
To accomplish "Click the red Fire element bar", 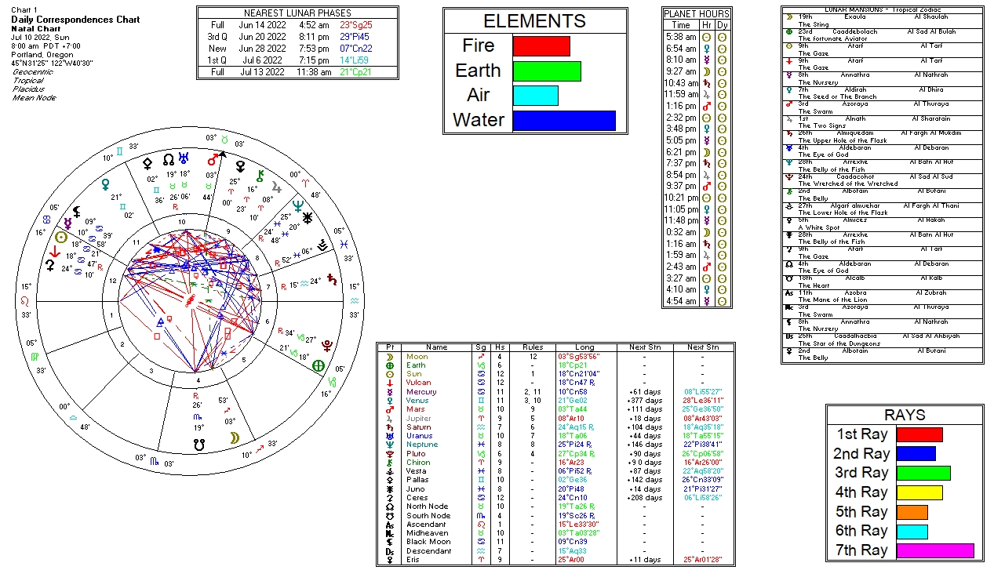I will click(541, 45).
